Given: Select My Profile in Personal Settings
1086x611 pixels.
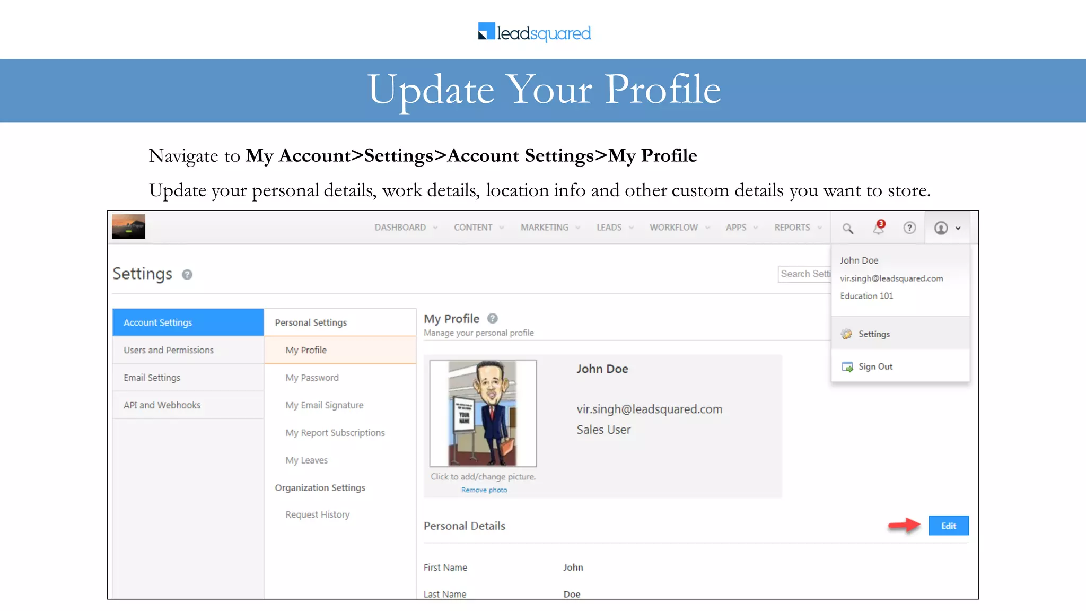Looking at the screenshot, I should pyautogui.click(x=340, y=350).
